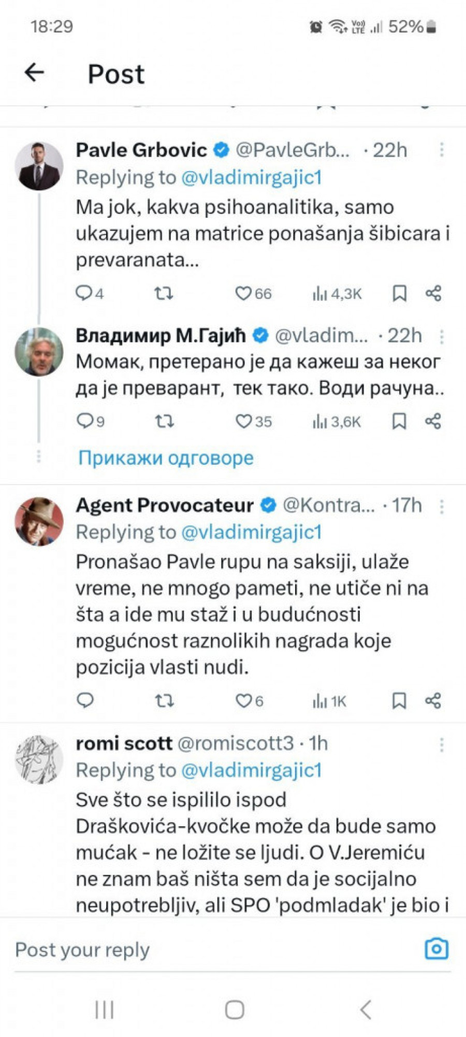Open @vladimirgajic1 mention in romi scott's reply
This screenshot has width=466, height=1037.
point(252,770)
